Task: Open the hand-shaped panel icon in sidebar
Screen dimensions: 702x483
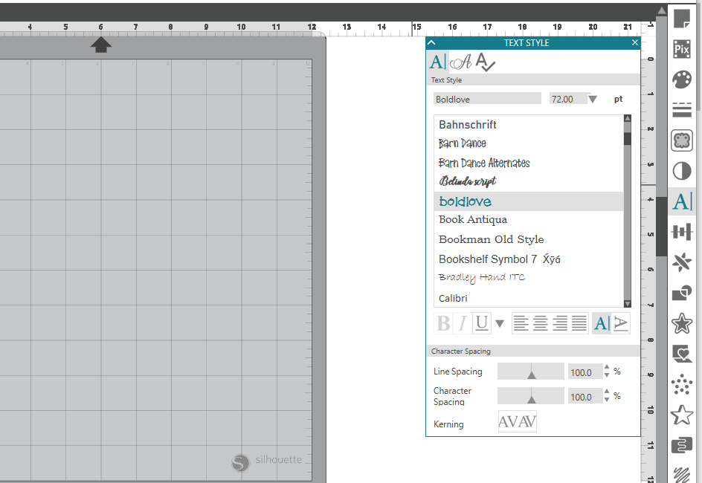Action: tap(682, 445)
